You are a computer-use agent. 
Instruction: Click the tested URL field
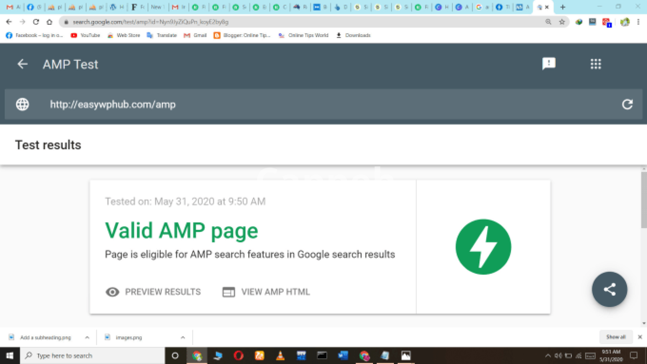(x=113, y=104)
